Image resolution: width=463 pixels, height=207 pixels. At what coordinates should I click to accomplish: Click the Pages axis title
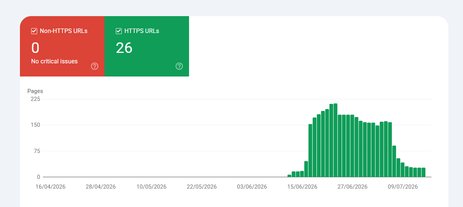point(35,91)
